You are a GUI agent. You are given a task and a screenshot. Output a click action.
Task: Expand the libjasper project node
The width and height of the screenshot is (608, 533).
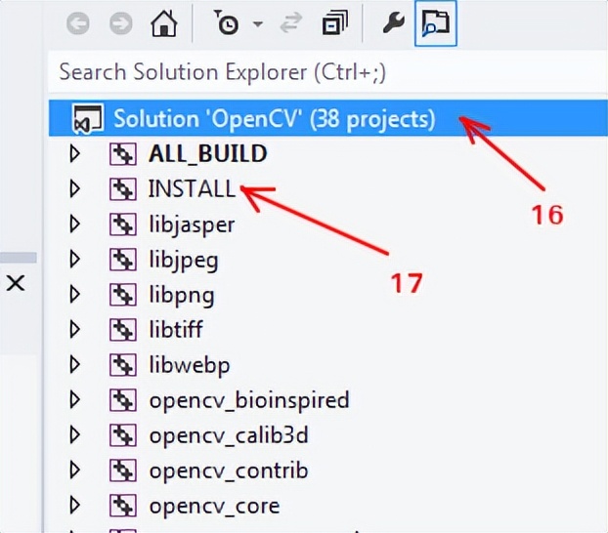[75, 225]
